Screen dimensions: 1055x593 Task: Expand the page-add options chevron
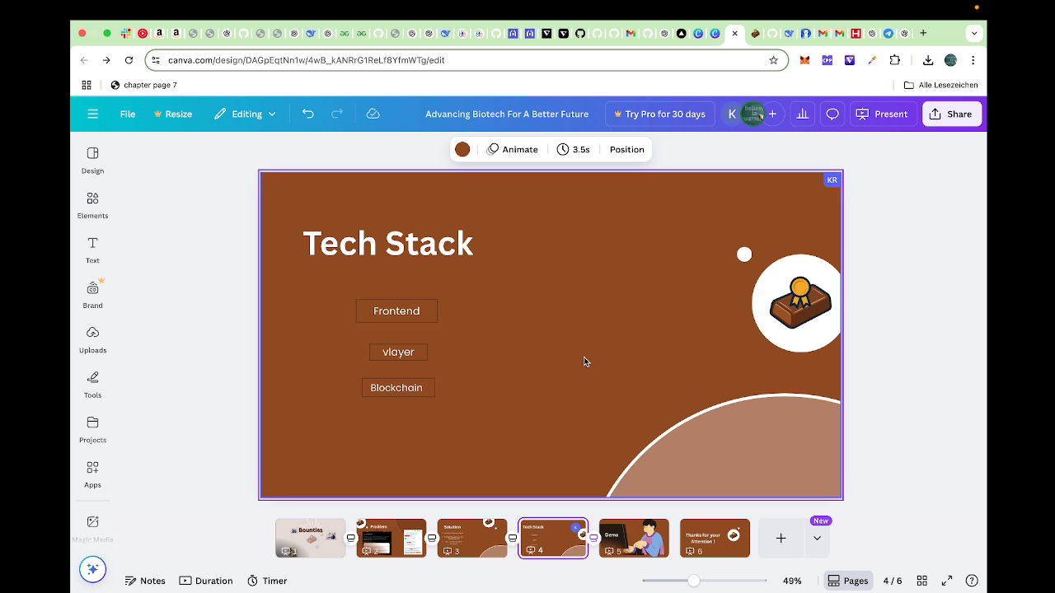point(817,538)
